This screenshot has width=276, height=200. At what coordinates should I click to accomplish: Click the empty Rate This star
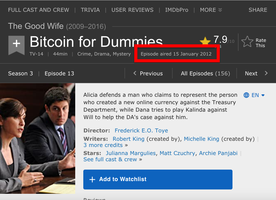247,42
